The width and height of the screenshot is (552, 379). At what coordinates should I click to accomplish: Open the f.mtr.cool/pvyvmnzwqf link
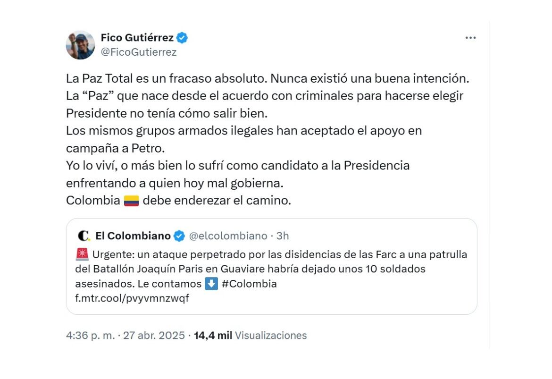(132, 298)
